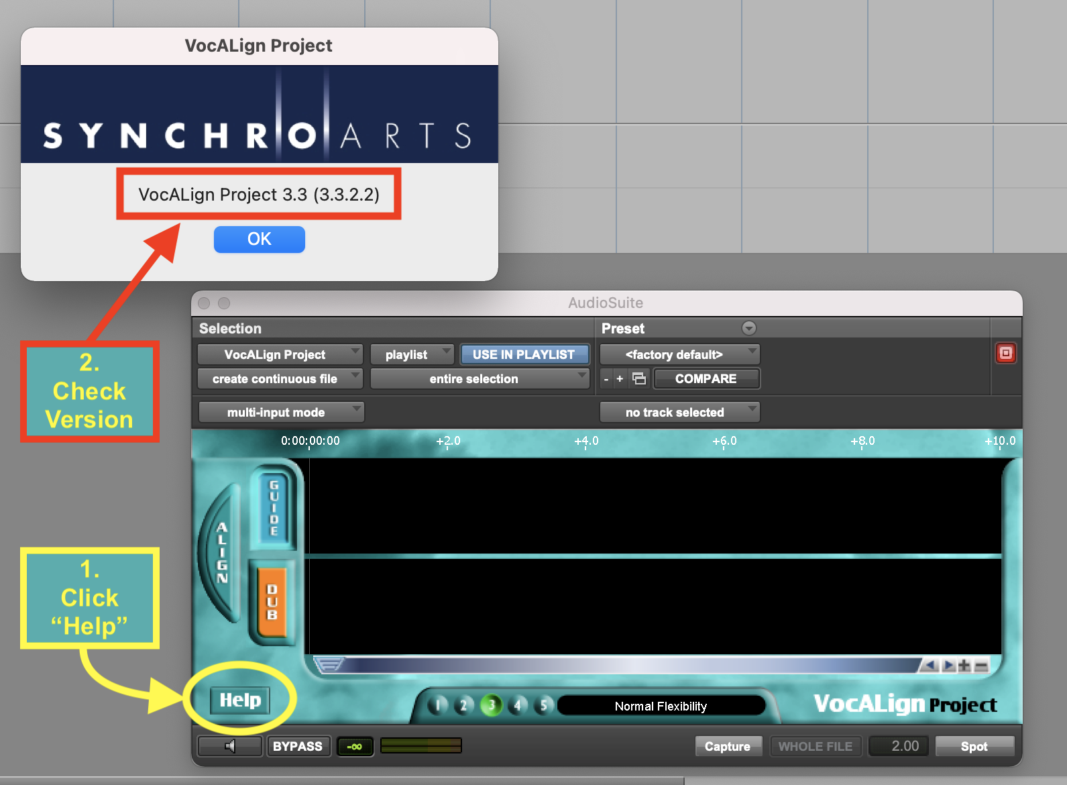Open the create continuous file dropdown
The height and width of the screenshot is (785, 1067).
tap(280, 379)
